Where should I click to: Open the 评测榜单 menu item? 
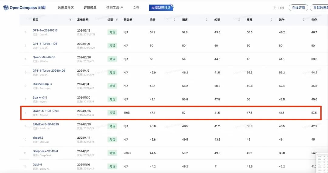90,8
